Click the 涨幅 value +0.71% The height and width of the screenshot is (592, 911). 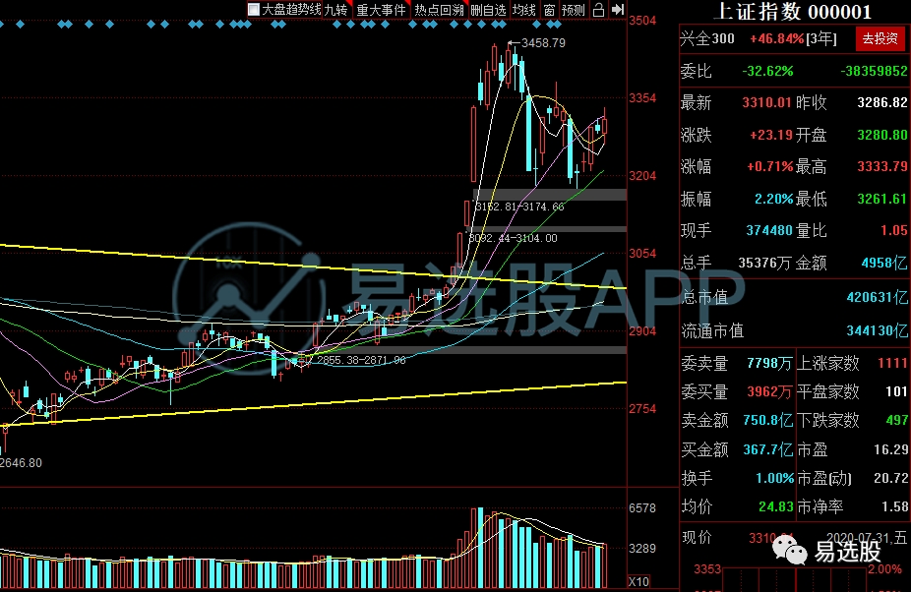tap(769, 167)
